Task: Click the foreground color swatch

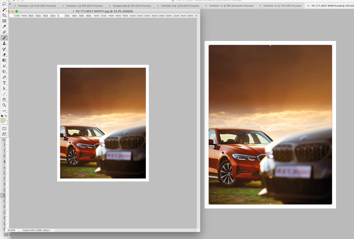Action: coord(3,120)
